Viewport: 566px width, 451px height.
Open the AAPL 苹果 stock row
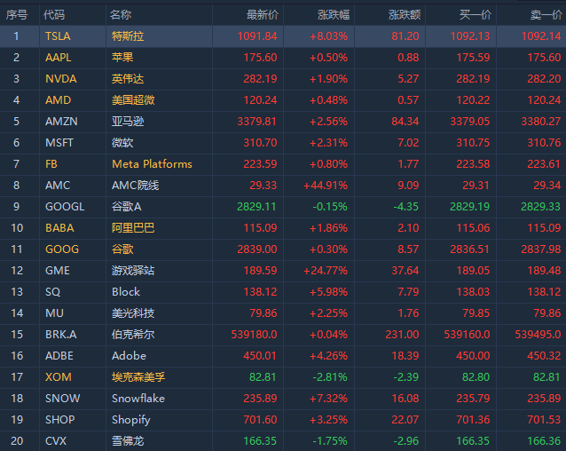click(283, 58)
